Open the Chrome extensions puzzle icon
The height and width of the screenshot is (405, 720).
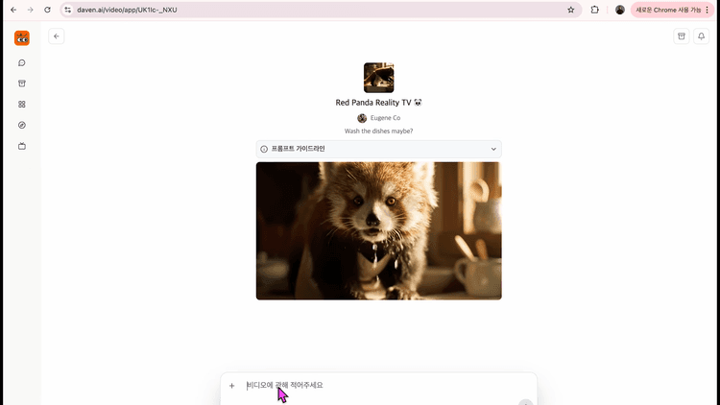pos(595,10)
